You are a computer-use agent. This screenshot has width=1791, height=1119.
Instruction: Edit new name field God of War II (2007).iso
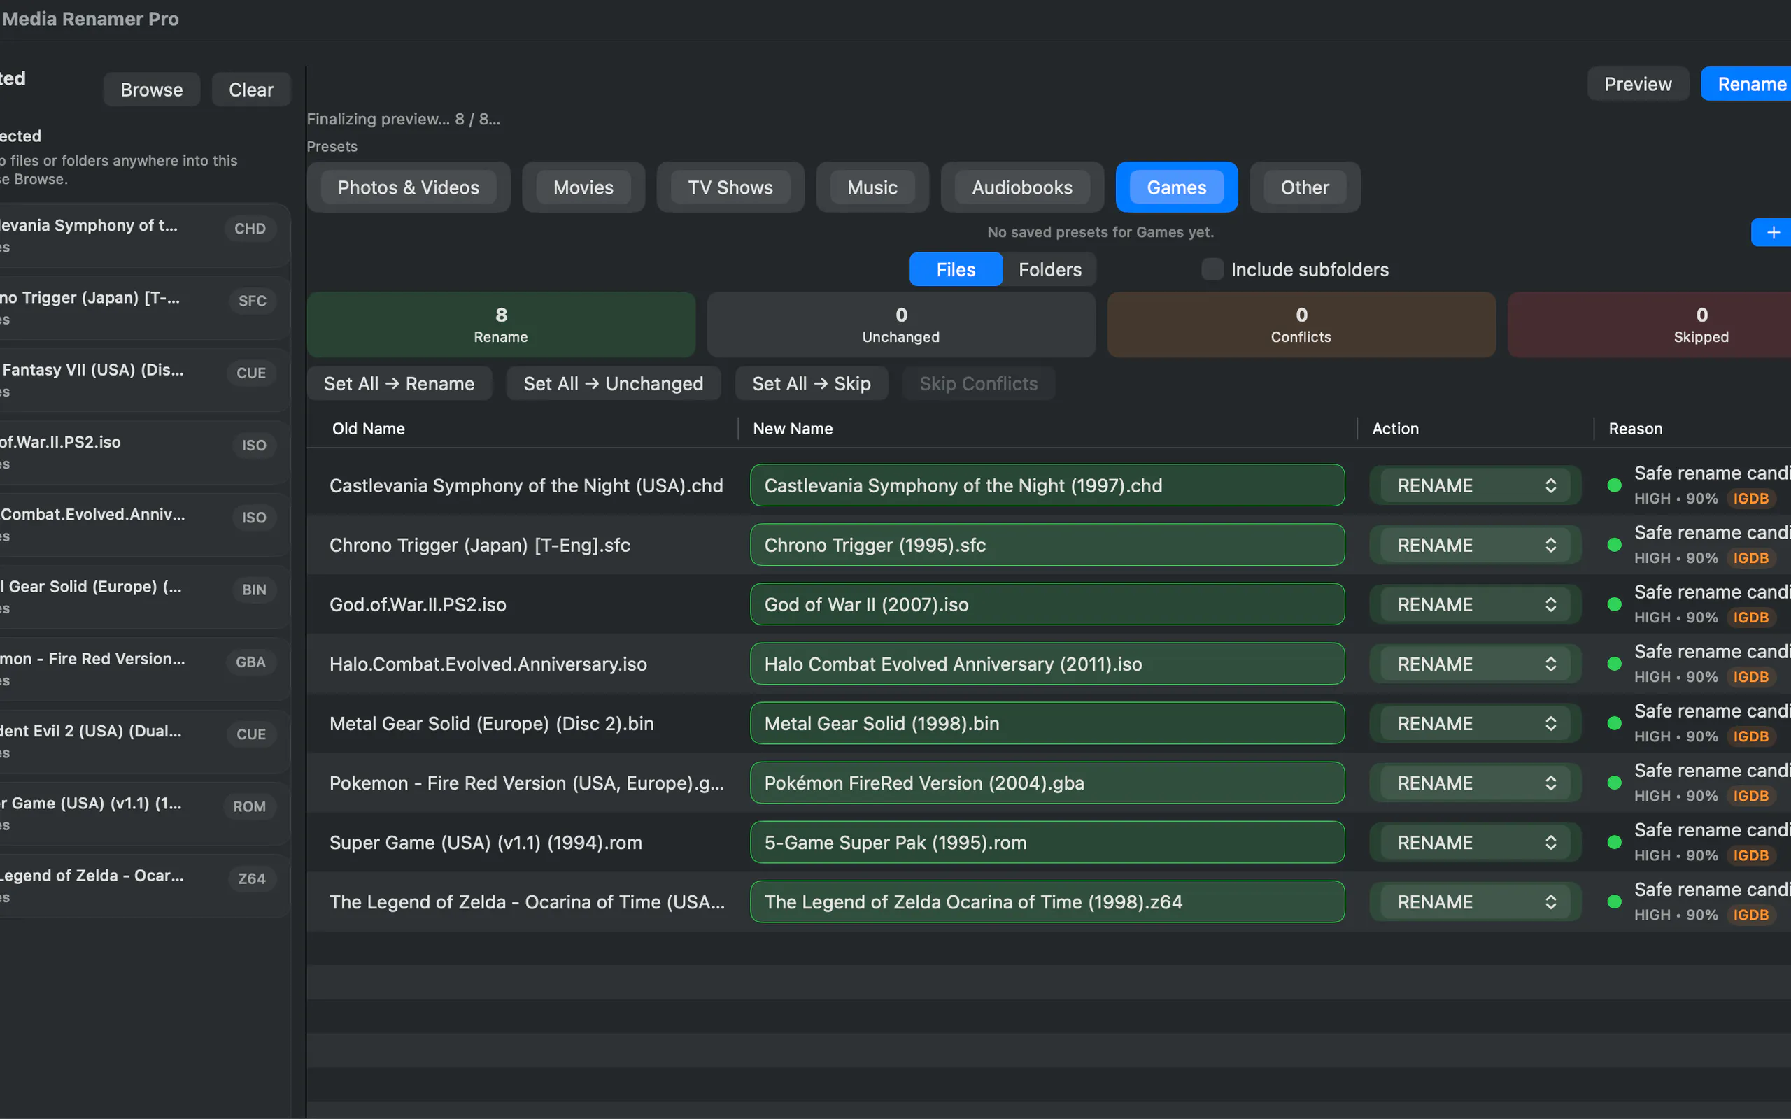1047,605
